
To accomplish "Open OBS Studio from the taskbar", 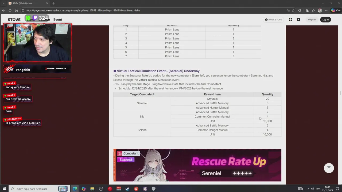I will (x=101, y=189).
